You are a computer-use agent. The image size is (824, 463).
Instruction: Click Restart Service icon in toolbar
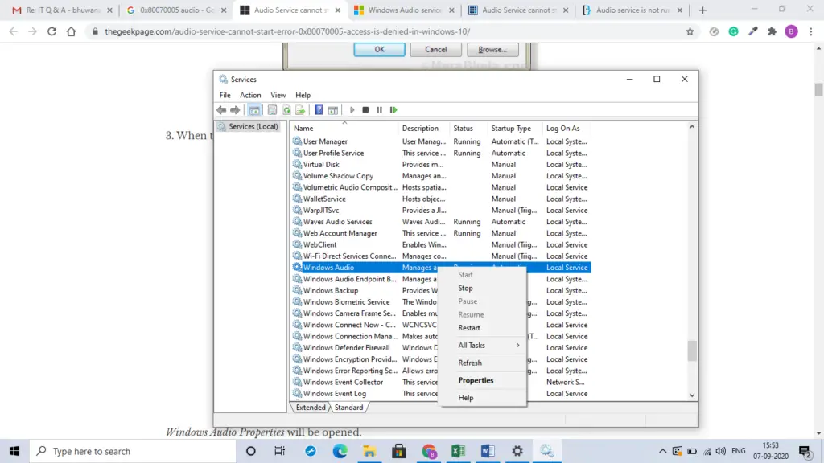(393, 109)
